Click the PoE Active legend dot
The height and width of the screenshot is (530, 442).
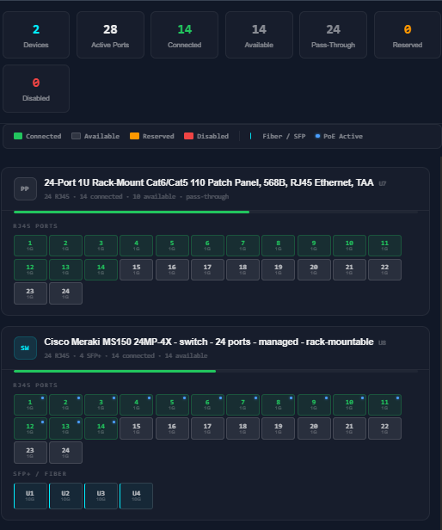(x=317, y=136)
